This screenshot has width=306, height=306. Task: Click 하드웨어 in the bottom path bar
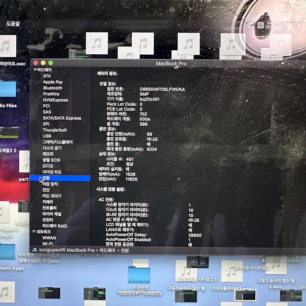(x=107, y=250)
